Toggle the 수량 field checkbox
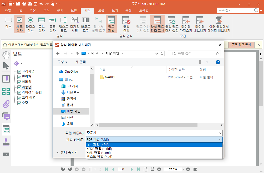 tap(19, 103)
